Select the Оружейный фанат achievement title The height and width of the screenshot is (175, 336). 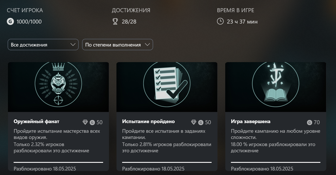click(x=36, y=121)
